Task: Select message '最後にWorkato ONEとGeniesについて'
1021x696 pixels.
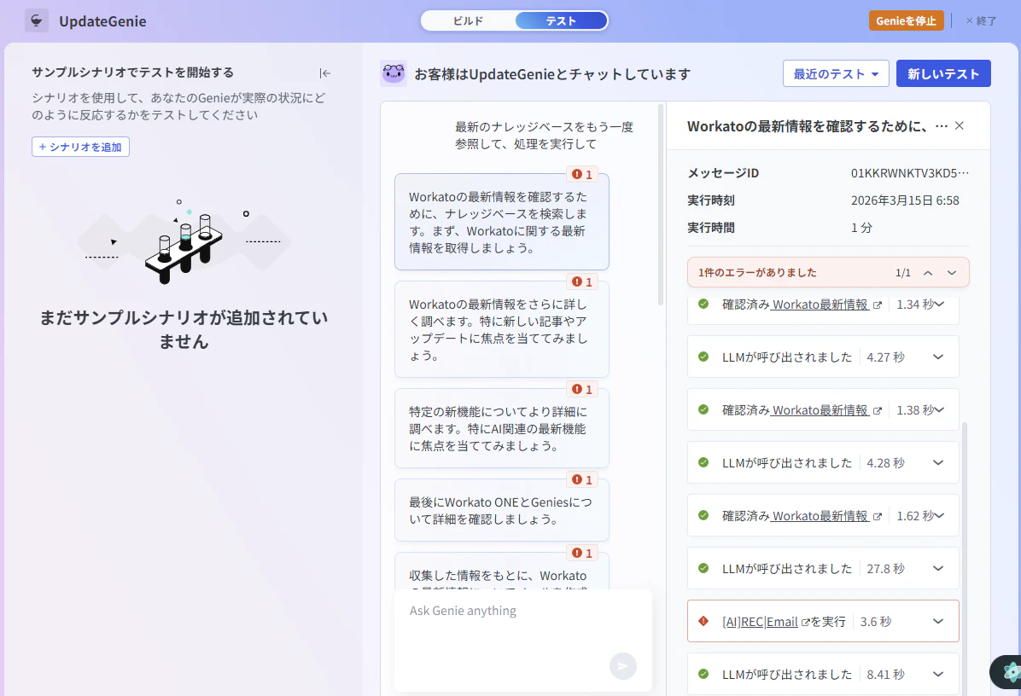Action: [501, 510]
